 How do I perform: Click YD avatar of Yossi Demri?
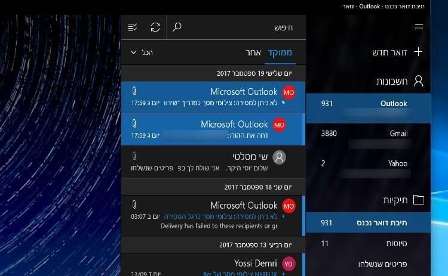tap(289, 263)
